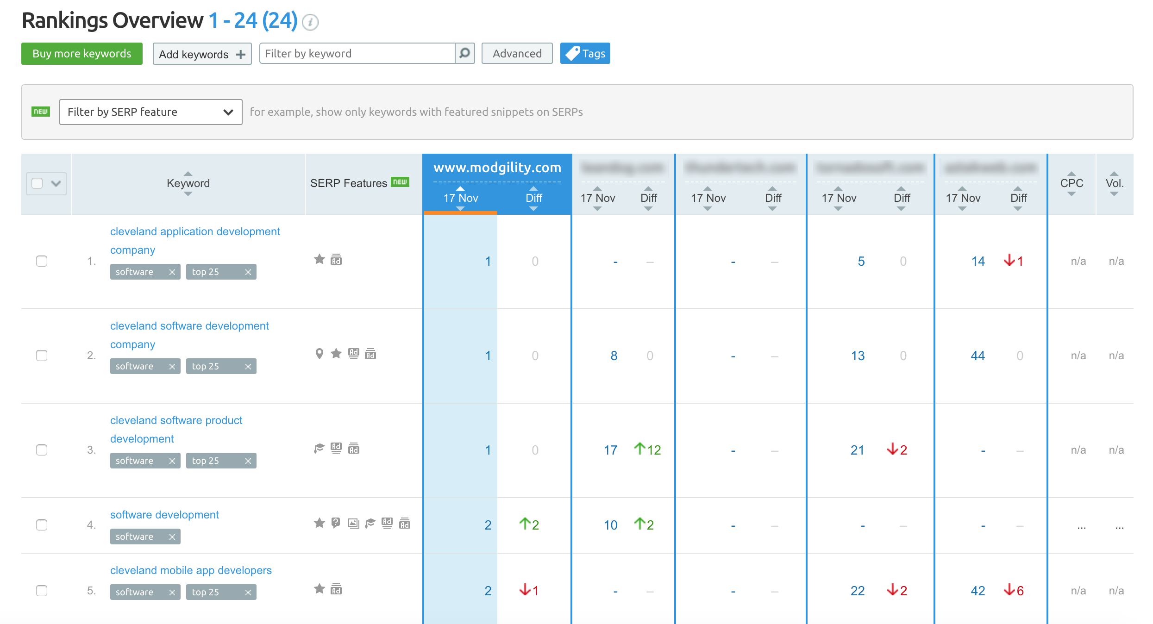Image resolution: width=1153 pixels, height=624 pixels.
Task: Remove software tag from software development row
Action: tap(172, 537)
